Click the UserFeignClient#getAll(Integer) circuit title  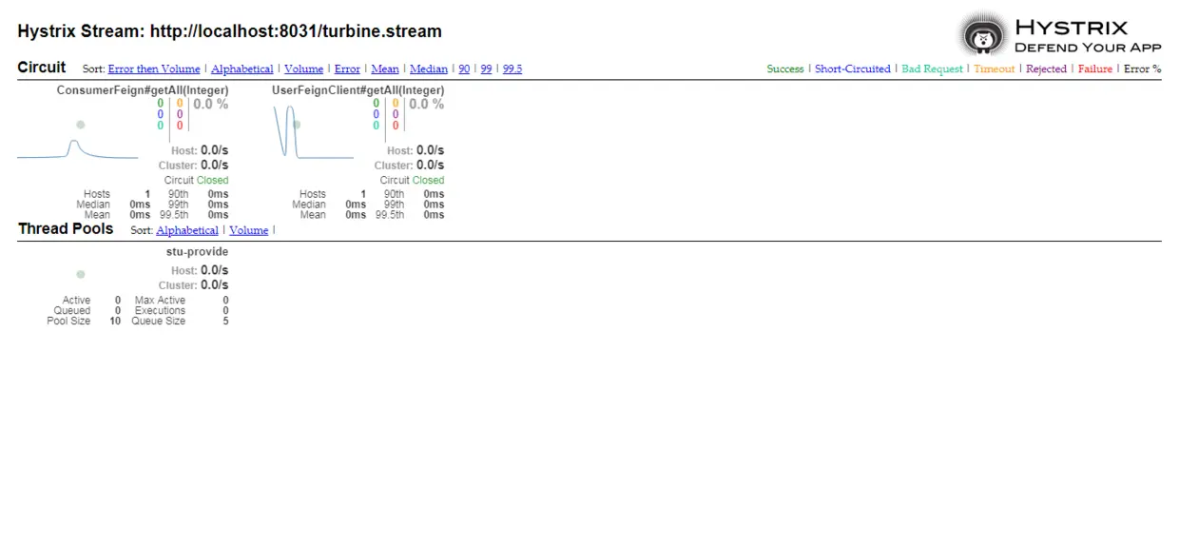coord(358,90)
